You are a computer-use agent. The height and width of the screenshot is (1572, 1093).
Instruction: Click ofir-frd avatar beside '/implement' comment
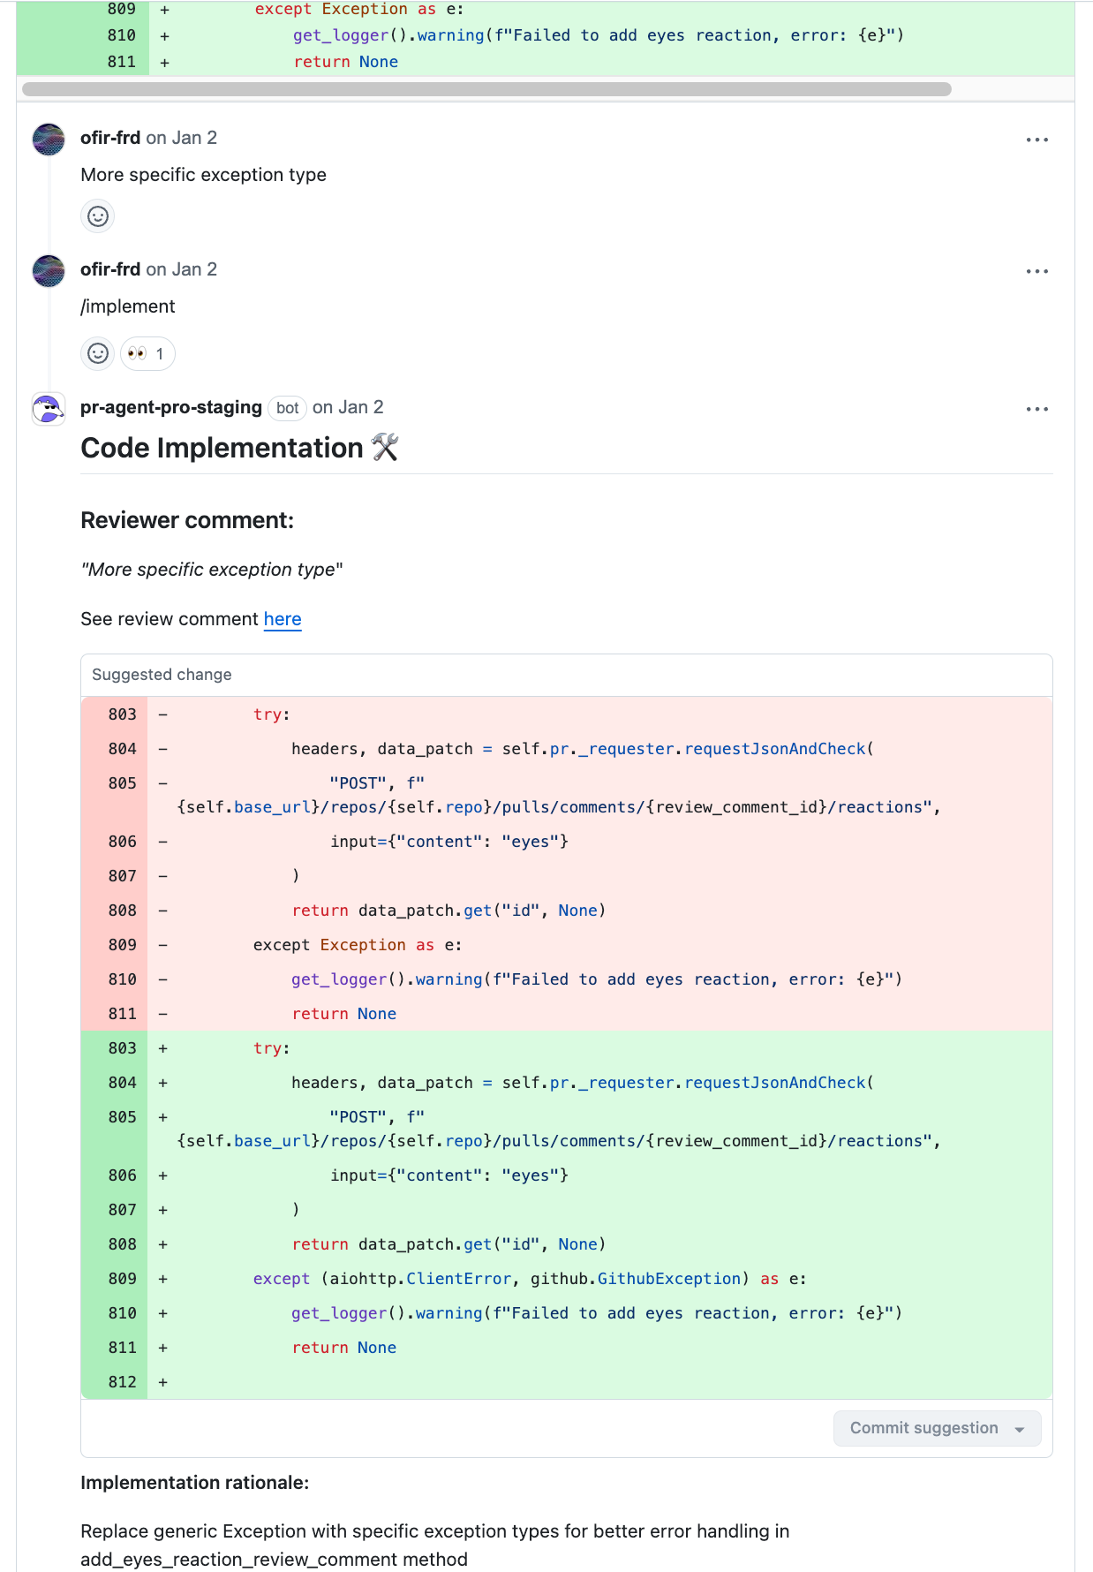49,271
